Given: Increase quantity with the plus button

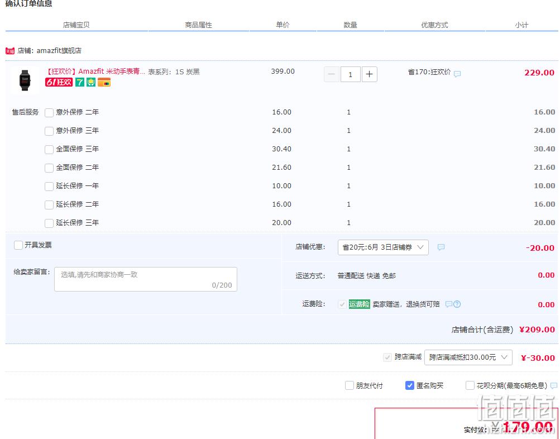Looking at the screenshot, I should (x=370, y=74).
